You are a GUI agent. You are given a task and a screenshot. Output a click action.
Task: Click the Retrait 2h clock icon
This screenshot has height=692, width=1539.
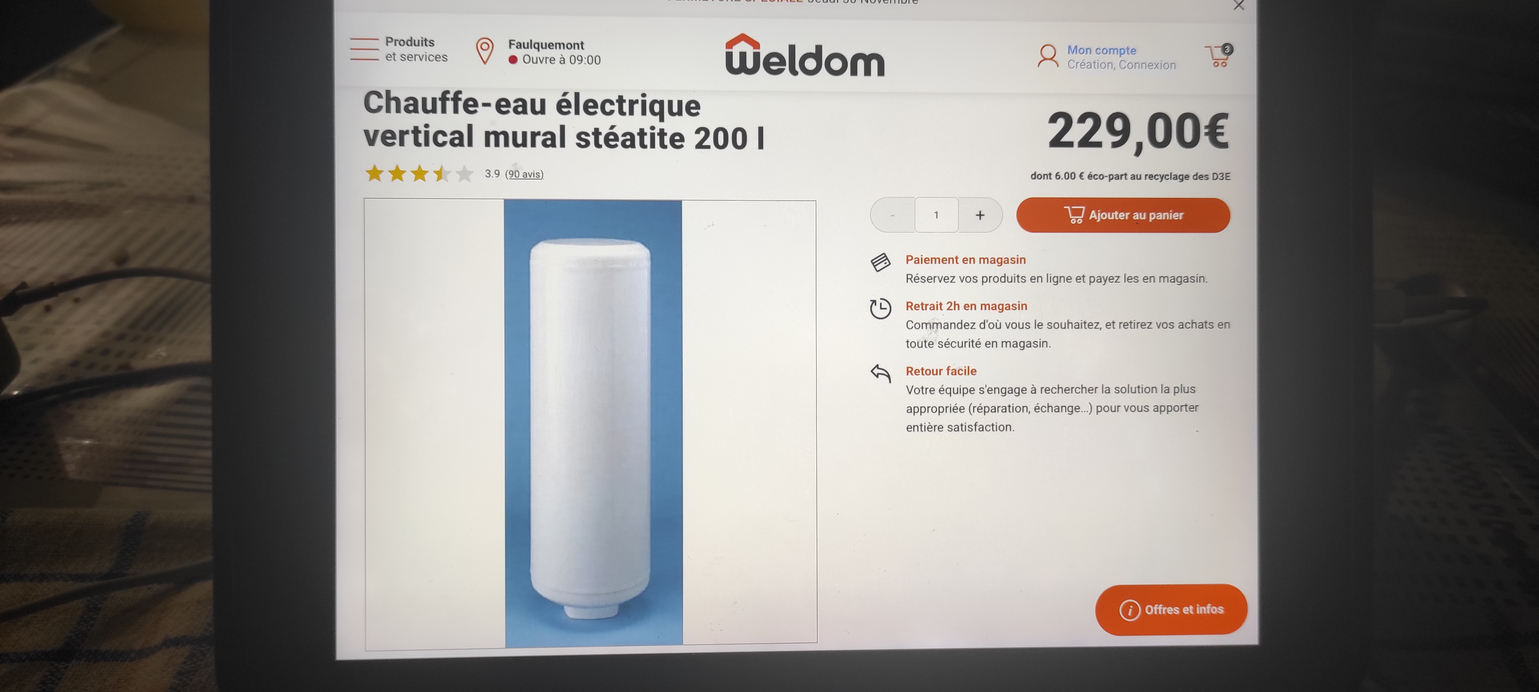[x=880, y=309]
